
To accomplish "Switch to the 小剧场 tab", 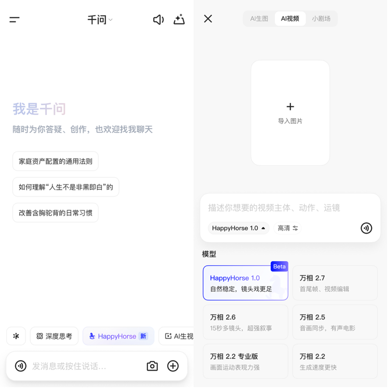I will point(321,19).
